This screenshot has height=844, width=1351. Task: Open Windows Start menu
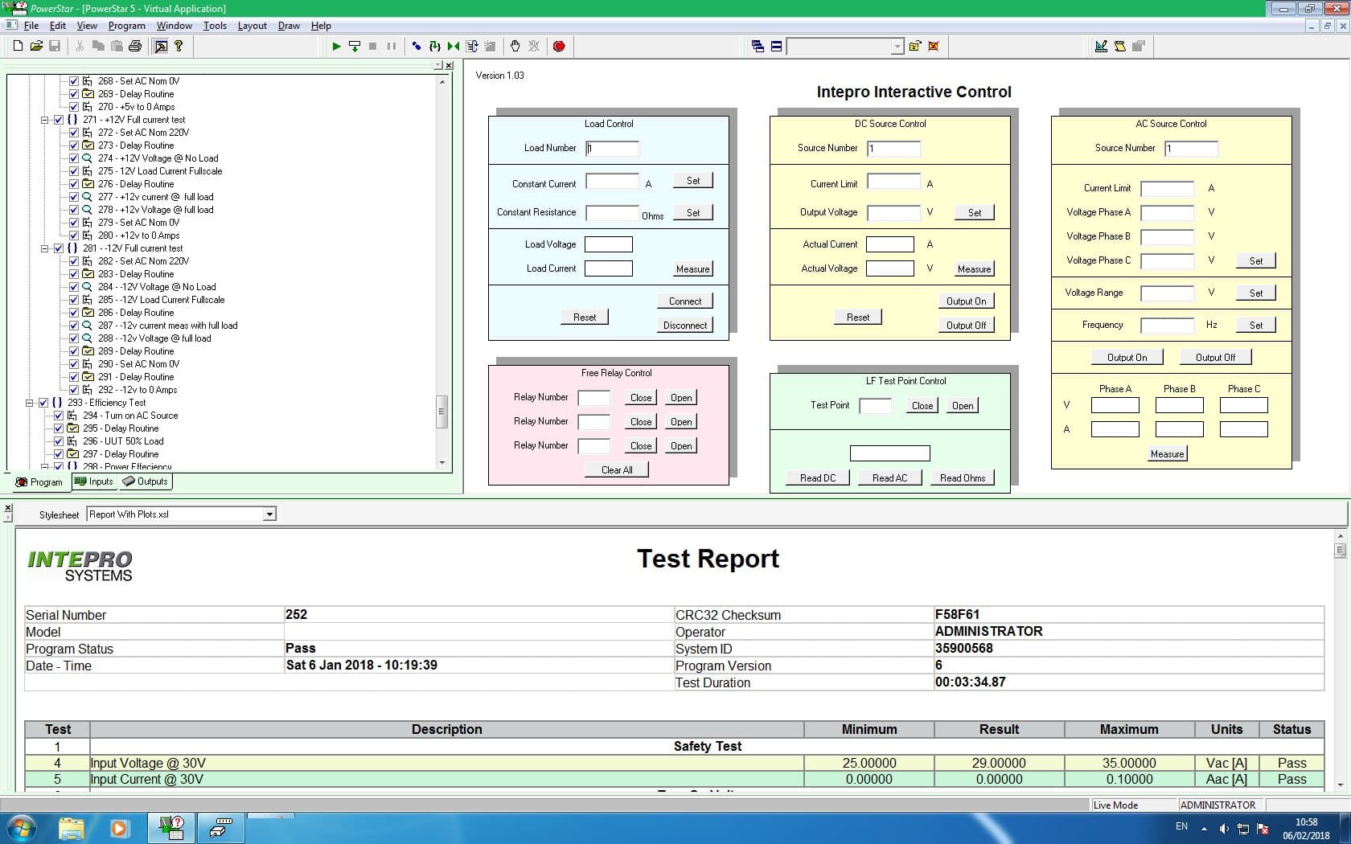tap(21, 827)
